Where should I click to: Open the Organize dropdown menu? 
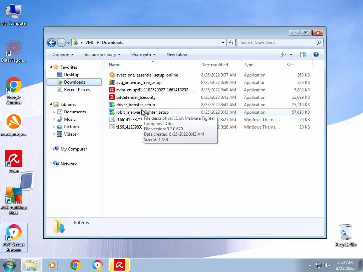[63, 55]
